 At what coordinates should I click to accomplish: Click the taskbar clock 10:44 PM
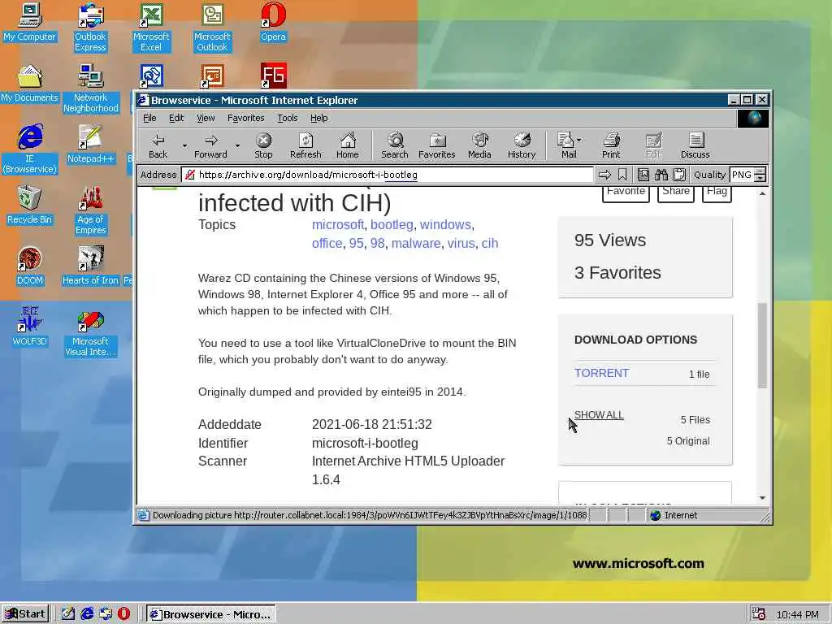798,614
